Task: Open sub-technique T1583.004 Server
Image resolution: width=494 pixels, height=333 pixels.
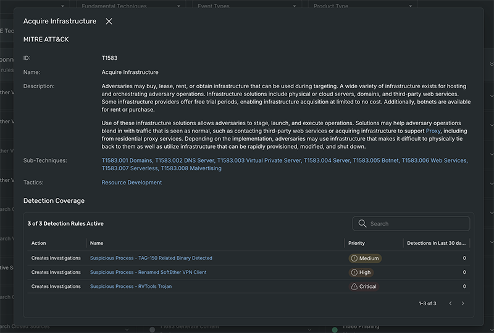Action: coord(327,160)
